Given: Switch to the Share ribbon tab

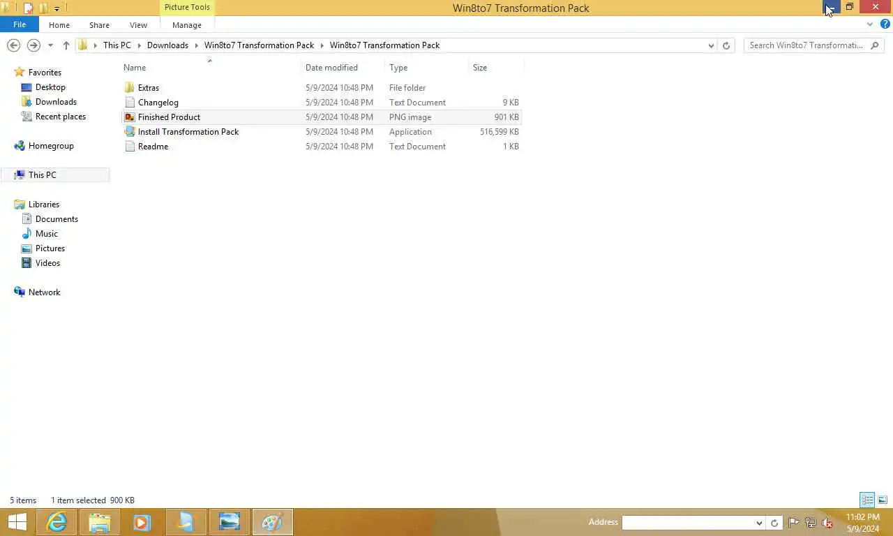Looking at the screenshot, I should pos(99,25).
